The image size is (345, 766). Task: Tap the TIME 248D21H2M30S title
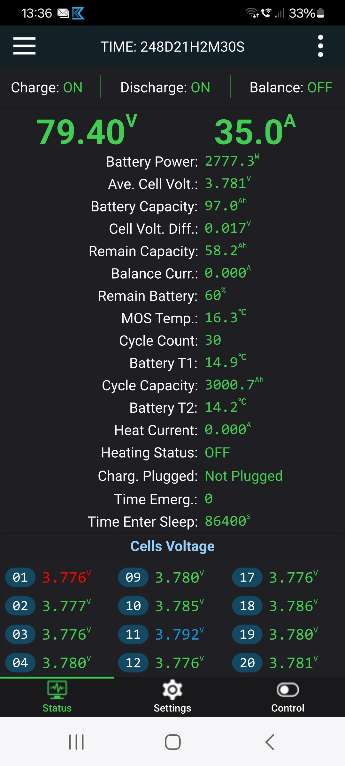[172, 47]
